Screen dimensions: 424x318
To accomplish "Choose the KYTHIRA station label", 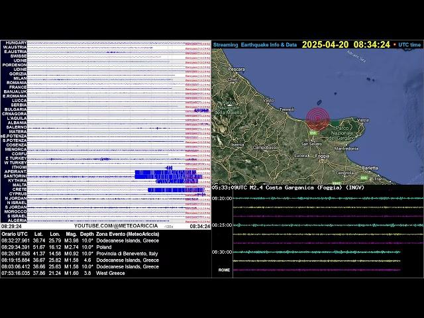I will (x=17, y=180).
